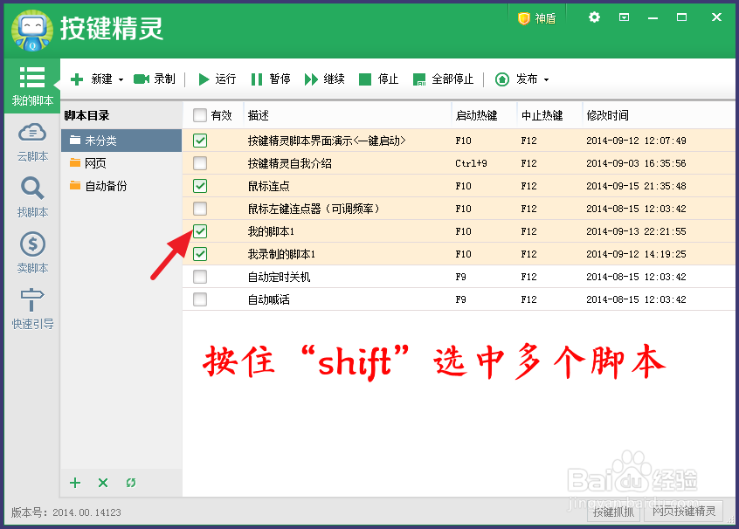The image size is (739, 529).
Task: Click the 录制 record icon
Action: [x=142, y=79]
